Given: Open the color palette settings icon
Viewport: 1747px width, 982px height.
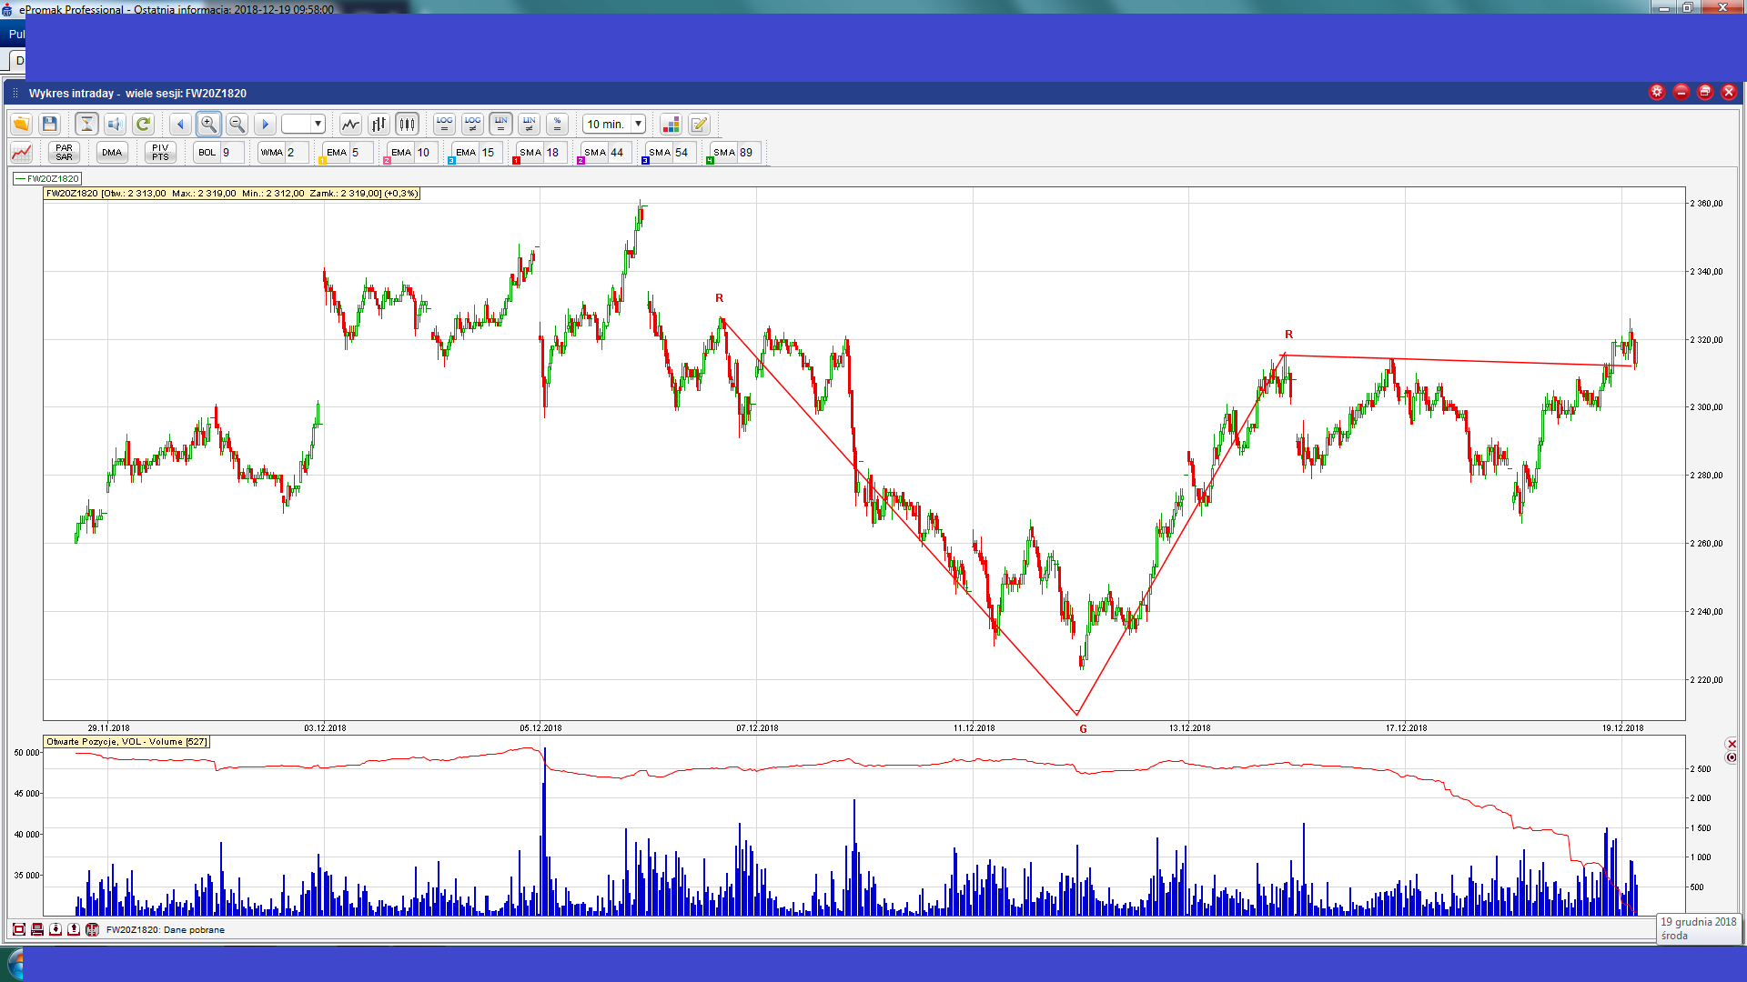Looking at the screenshot, I should [x=671, y=125].
